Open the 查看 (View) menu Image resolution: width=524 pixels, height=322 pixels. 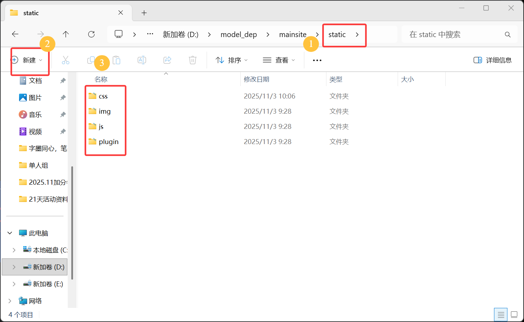(x=279, y=60)
